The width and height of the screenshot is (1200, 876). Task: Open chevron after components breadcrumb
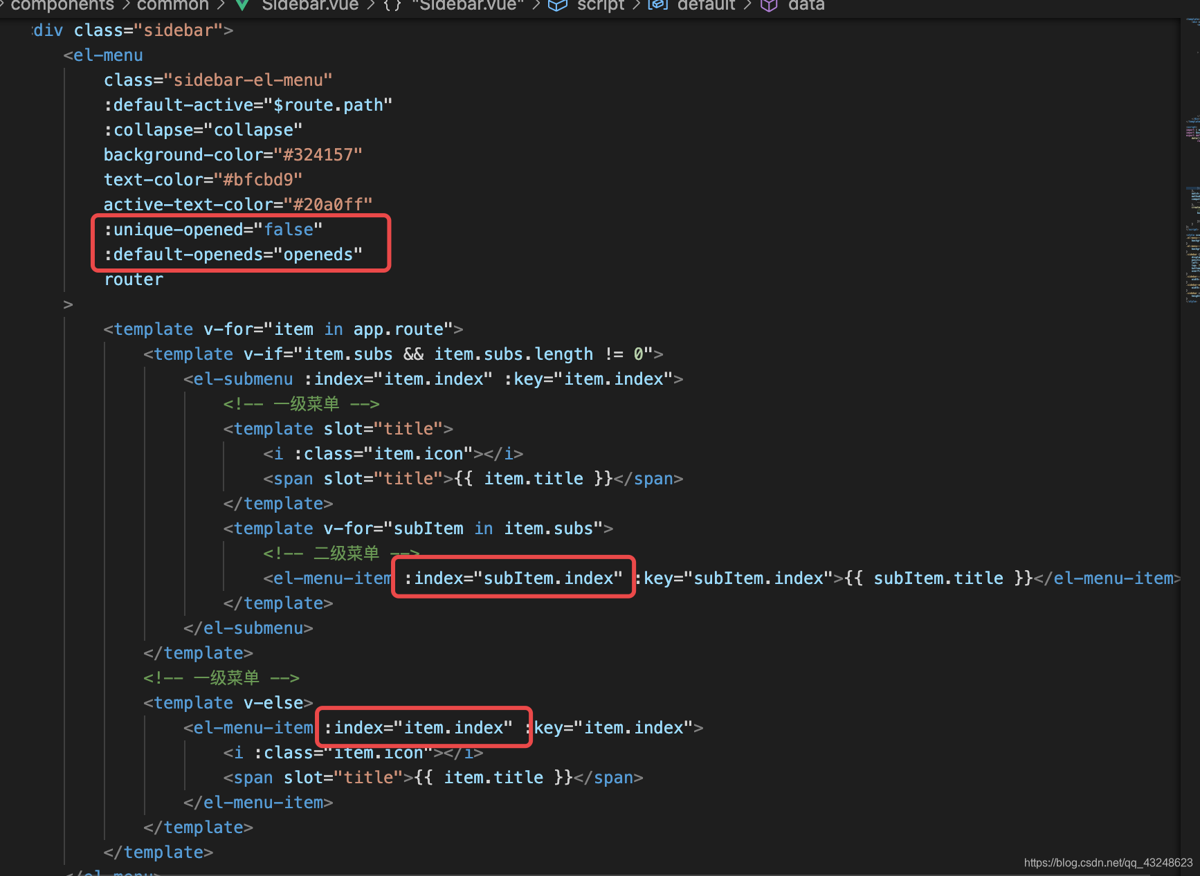pyautogui.click(x=126, y=5)
